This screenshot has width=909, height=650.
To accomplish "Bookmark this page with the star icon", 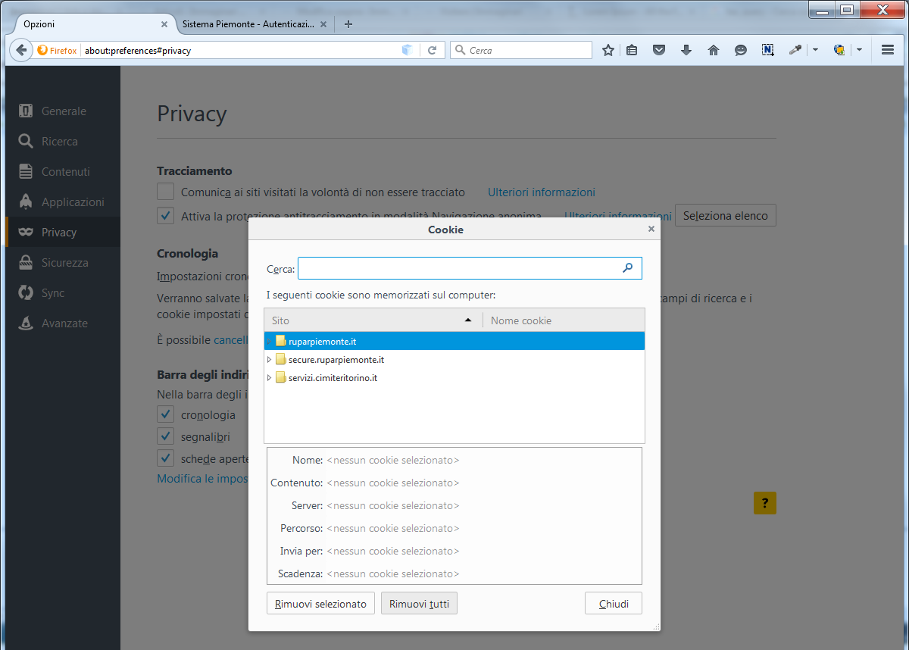I will pos(608,50).
